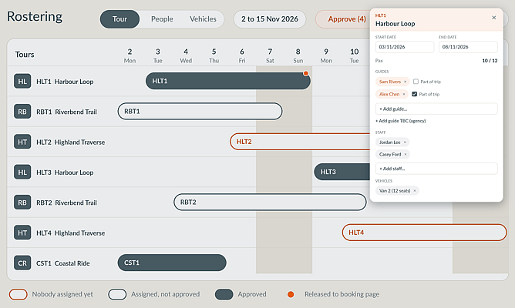The image size is (515, 308).
Task: Open the RBT2 tour bar
Action: [270, 202]
